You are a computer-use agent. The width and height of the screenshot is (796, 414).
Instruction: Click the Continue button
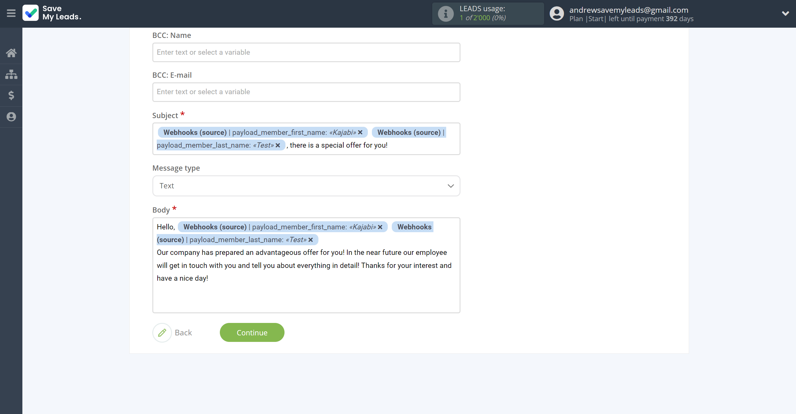[252, 333]
